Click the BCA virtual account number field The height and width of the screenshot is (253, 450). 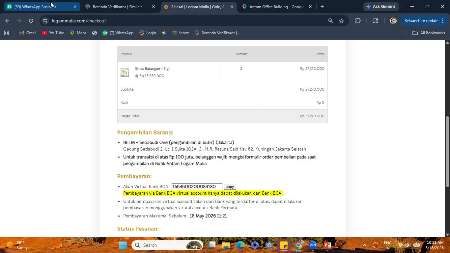tap(197, 187)
